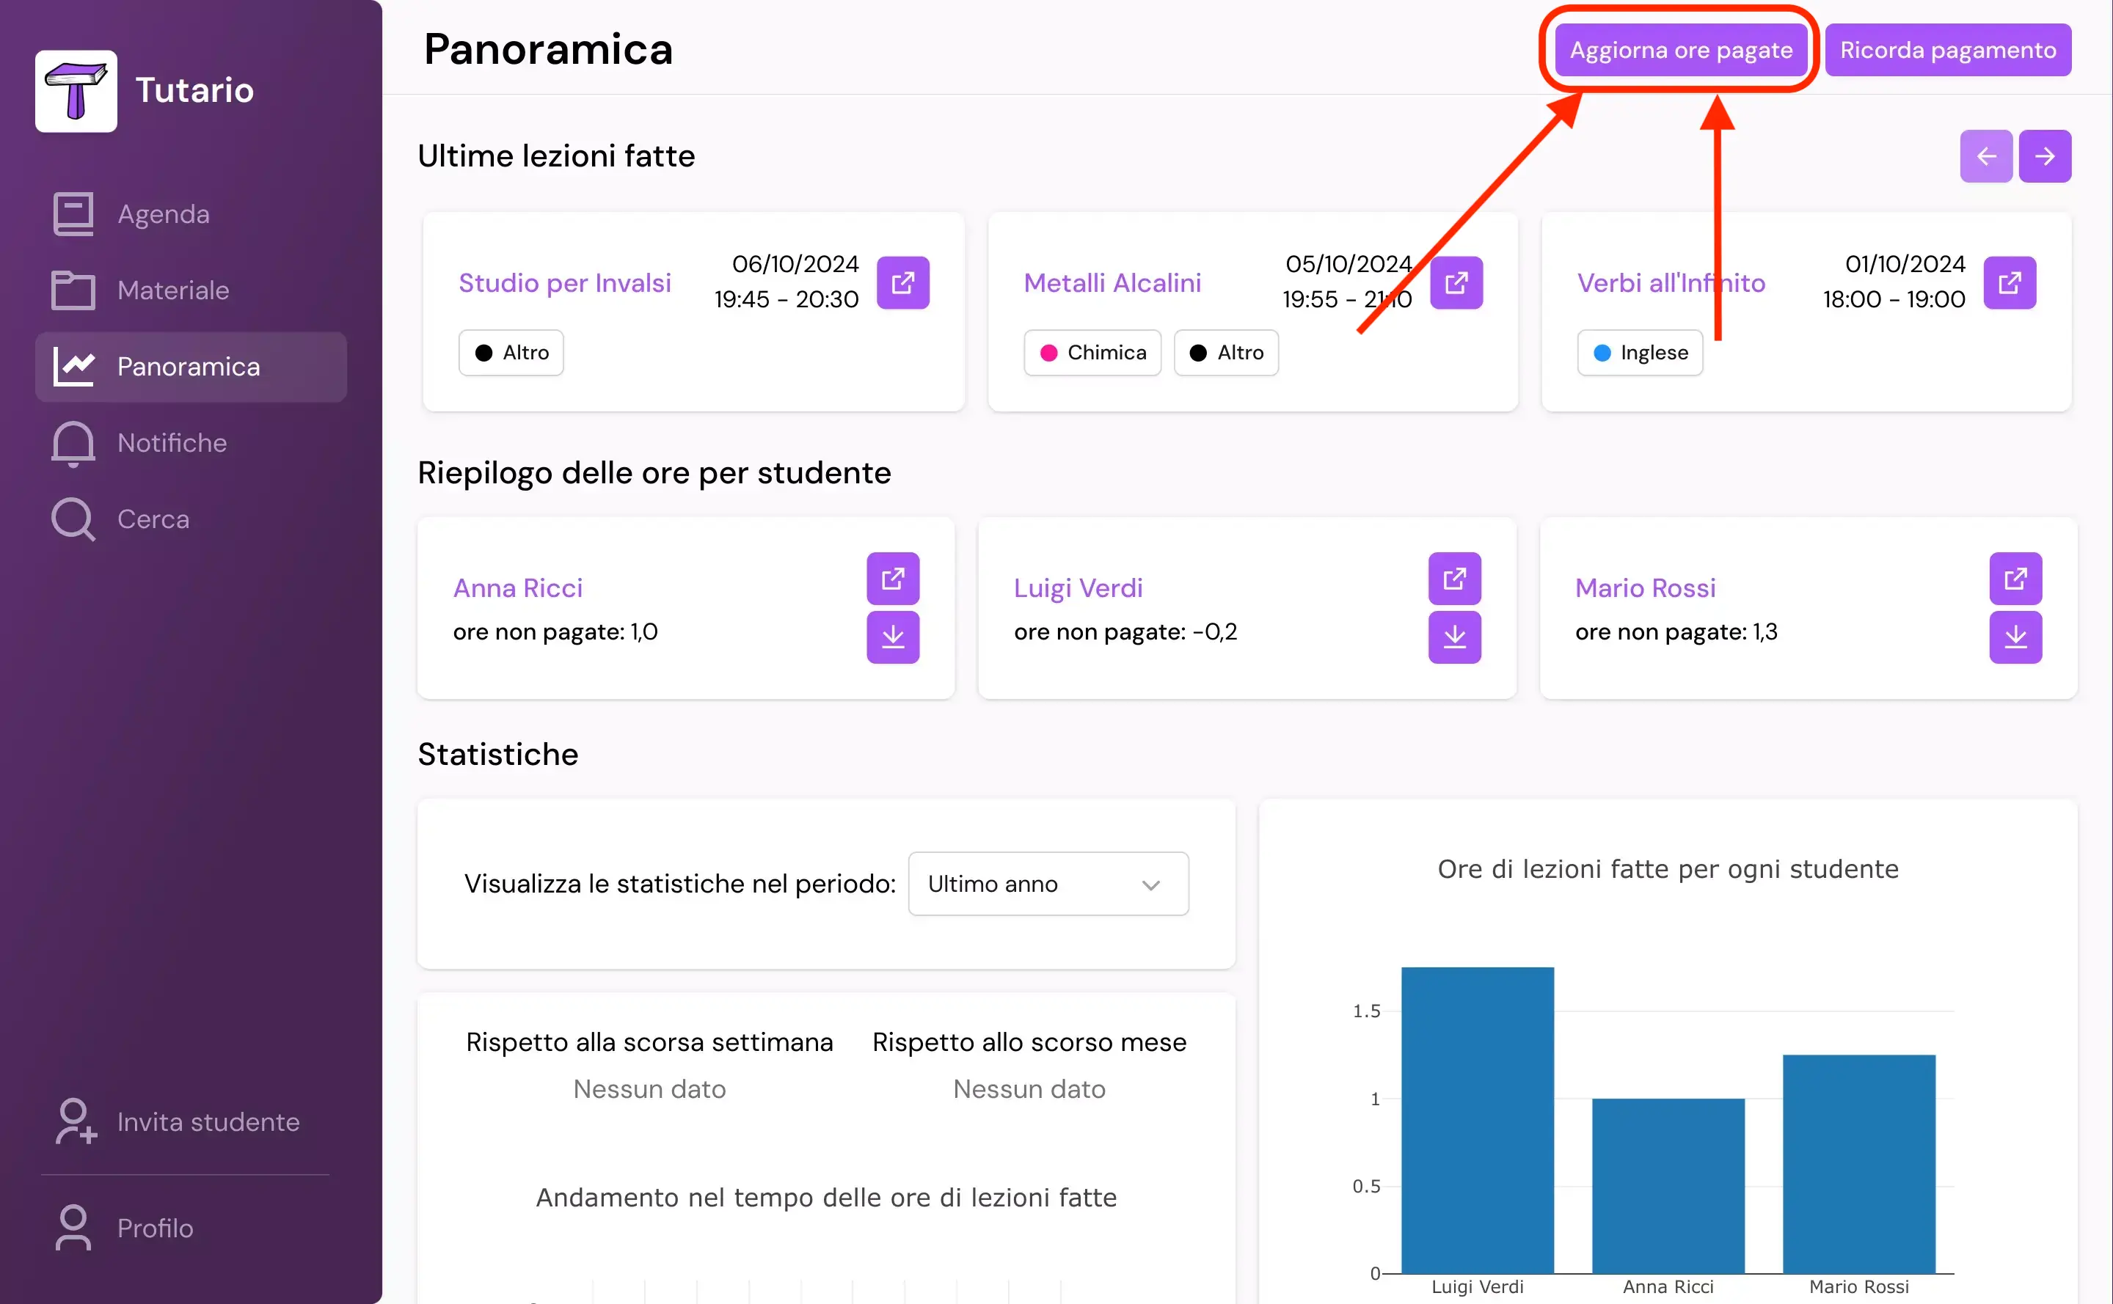Open Materiale section

coord(172,290)
